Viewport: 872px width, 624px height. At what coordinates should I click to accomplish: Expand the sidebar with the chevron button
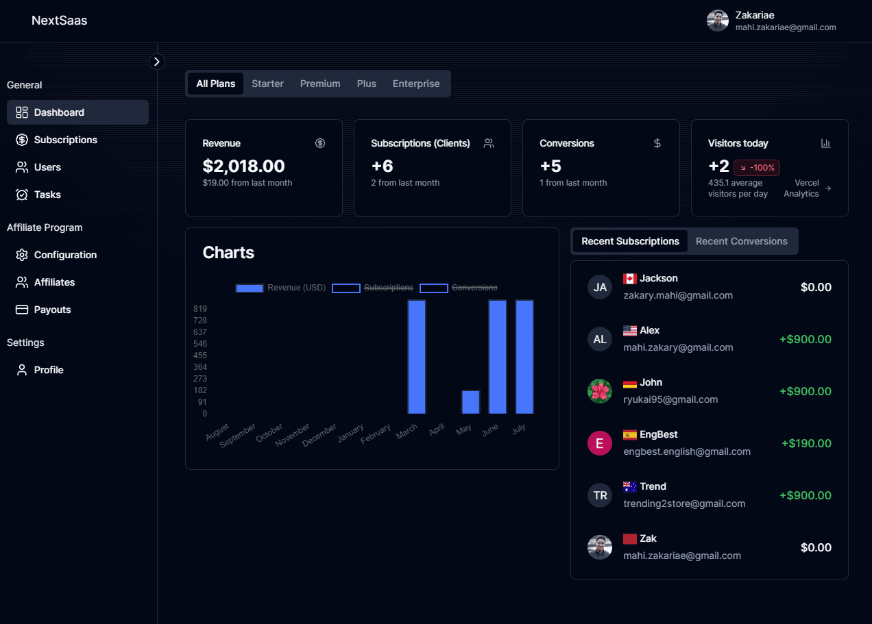[157, 62]
